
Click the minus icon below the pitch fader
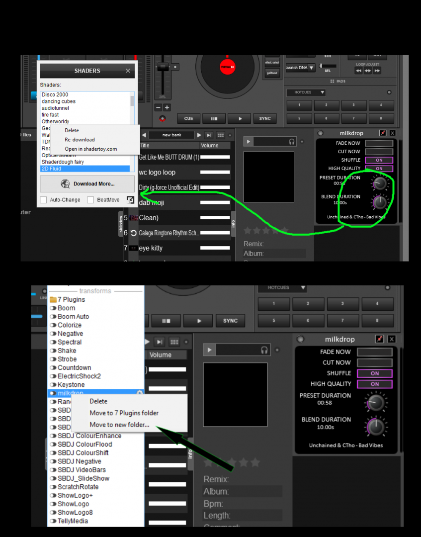158,107
